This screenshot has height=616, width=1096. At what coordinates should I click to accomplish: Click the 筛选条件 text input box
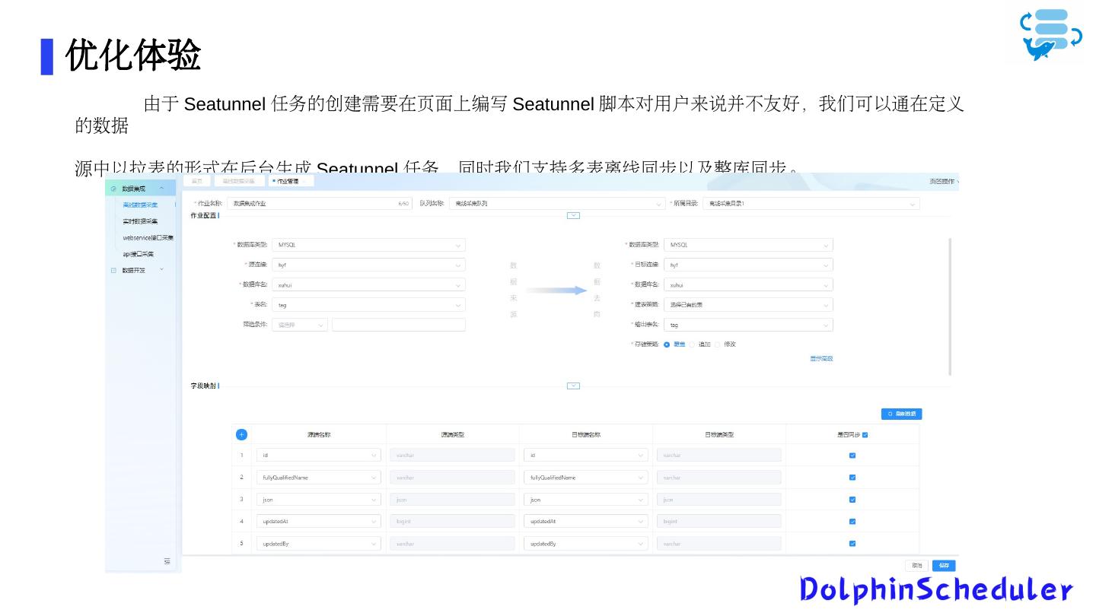(x=399, y=325)
